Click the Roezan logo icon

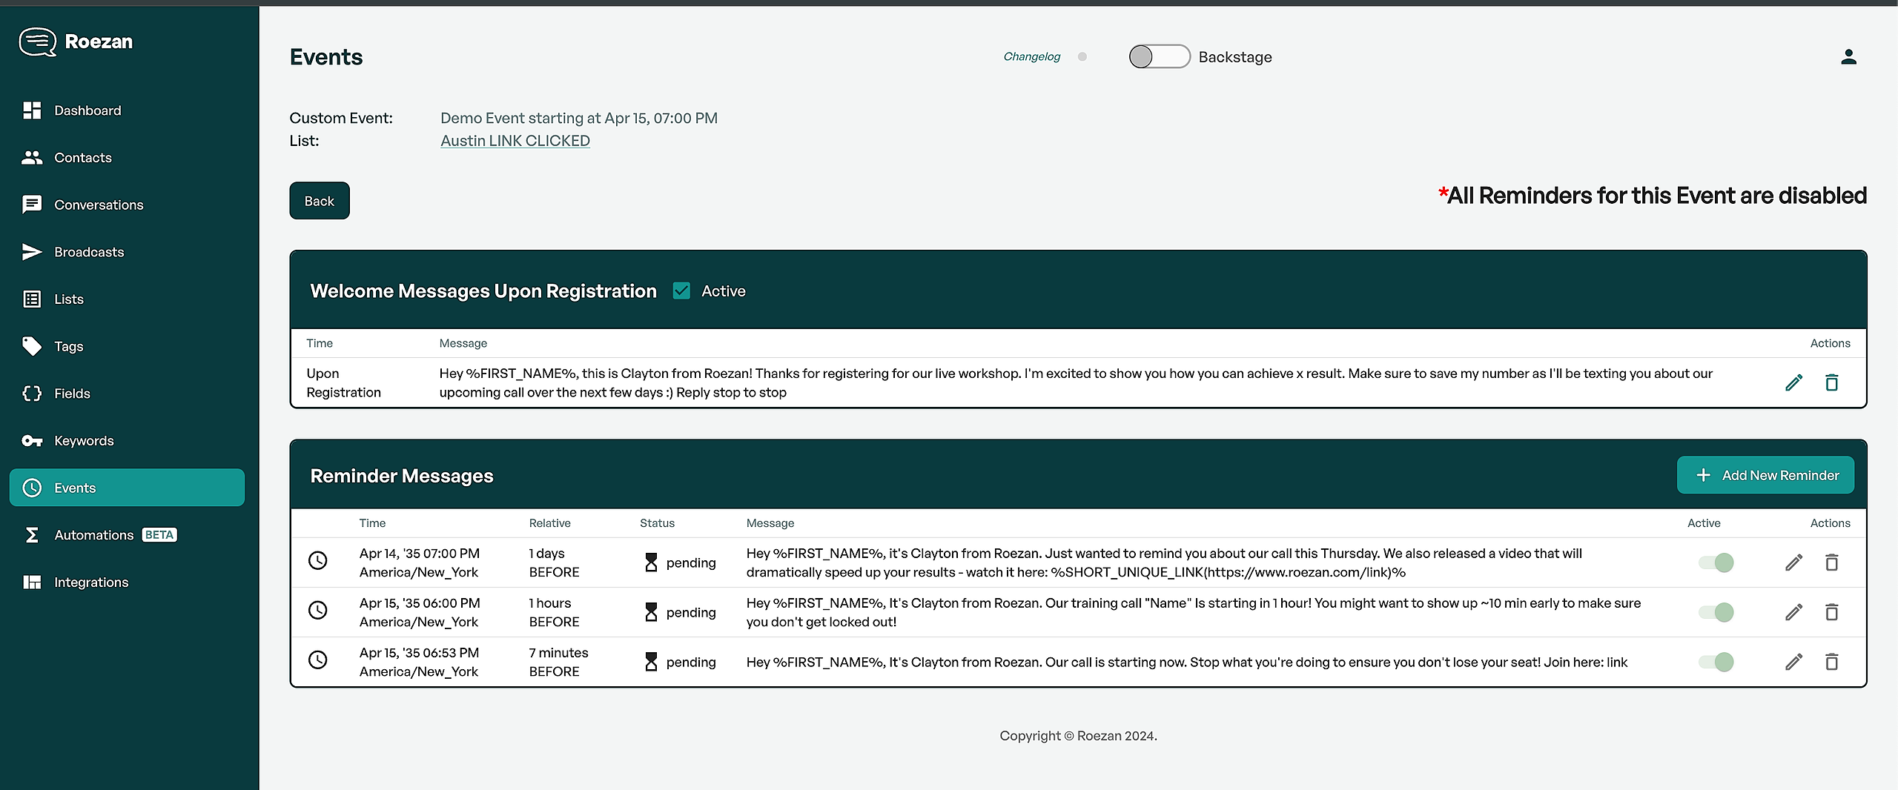click(x=38, y=42)
